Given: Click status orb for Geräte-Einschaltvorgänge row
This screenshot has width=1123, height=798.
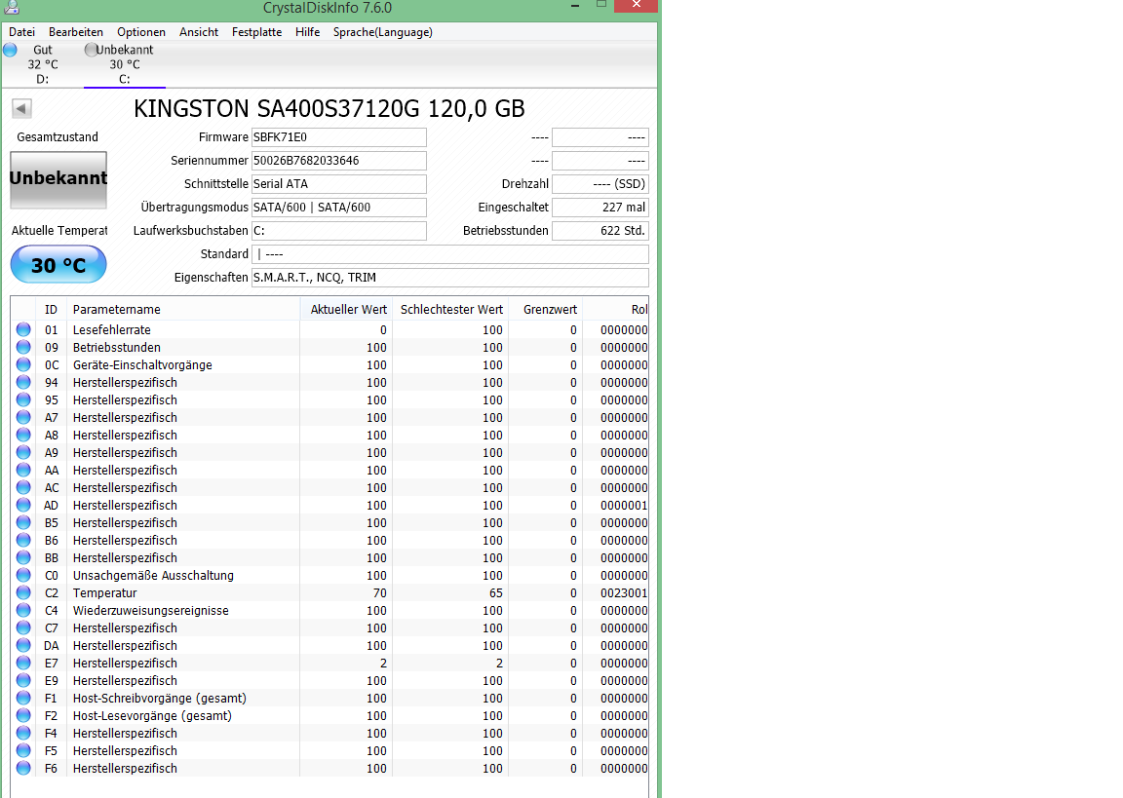Looking at the screenshot, I should pyautogui.click(x=23, y=364).
